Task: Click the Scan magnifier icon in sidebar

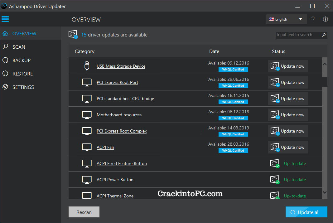Action: (5, 46)
